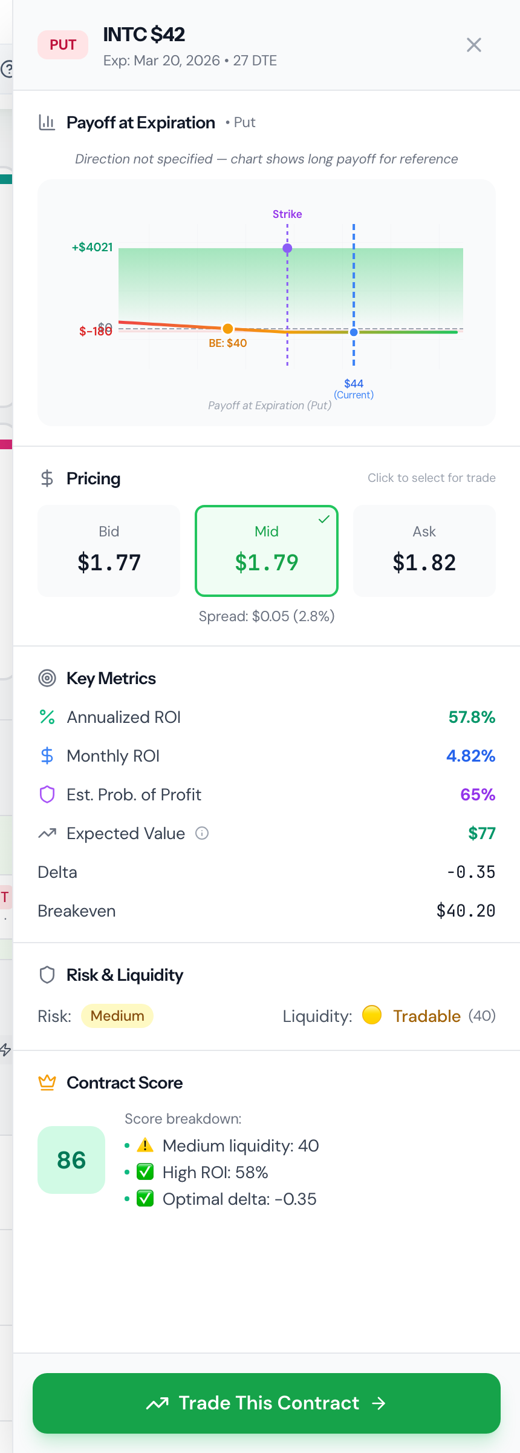Select the Ask price $1.82 for trade

coord(424,551)
